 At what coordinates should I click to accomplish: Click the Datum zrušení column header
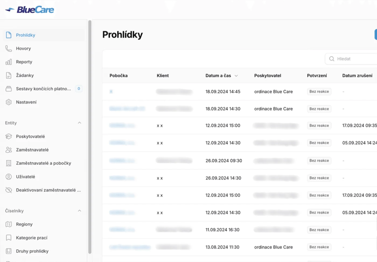tap(357, 76)
